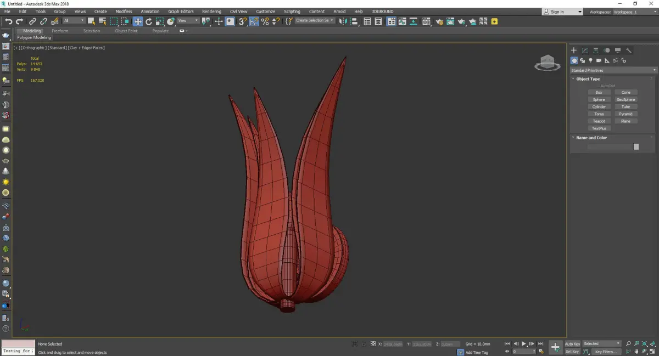Open the Utilities wrench panel tab
659x356 pixels.
629,50
